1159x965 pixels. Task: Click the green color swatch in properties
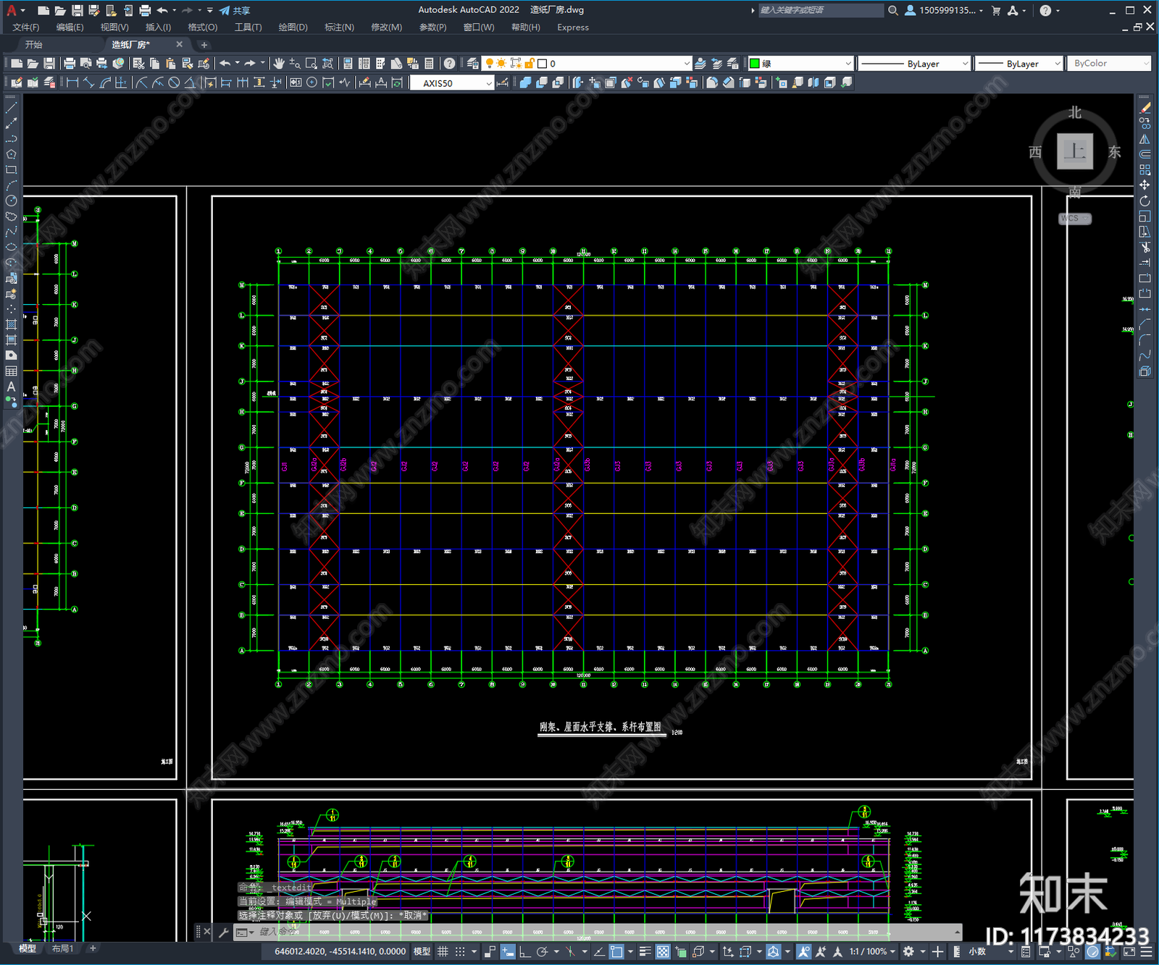tap(754, 64)
